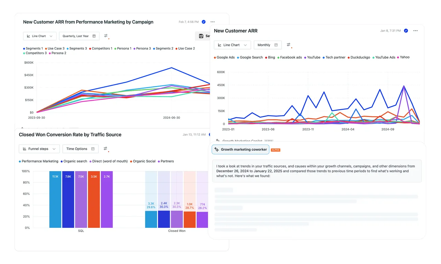The width and height of the screenshot is (441, 264).
Task: Click Jan 13, 11:12 AM timestamp
Action: pos(194,135)
